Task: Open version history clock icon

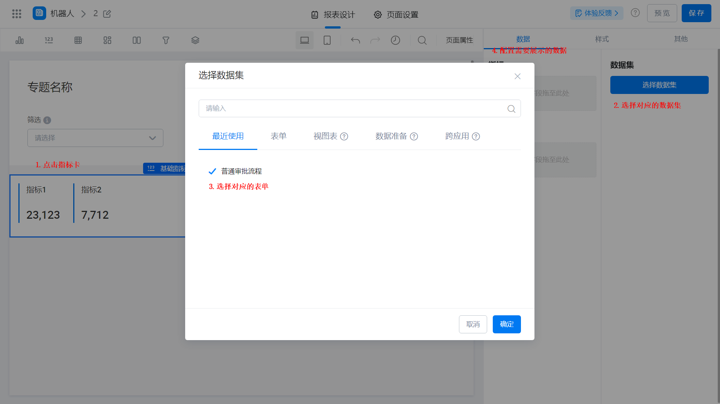Action: [395, 40]
